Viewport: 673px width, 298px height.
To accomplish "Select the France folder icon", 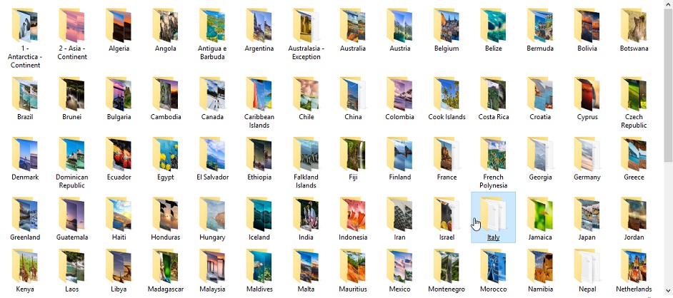I will point(447,154).
